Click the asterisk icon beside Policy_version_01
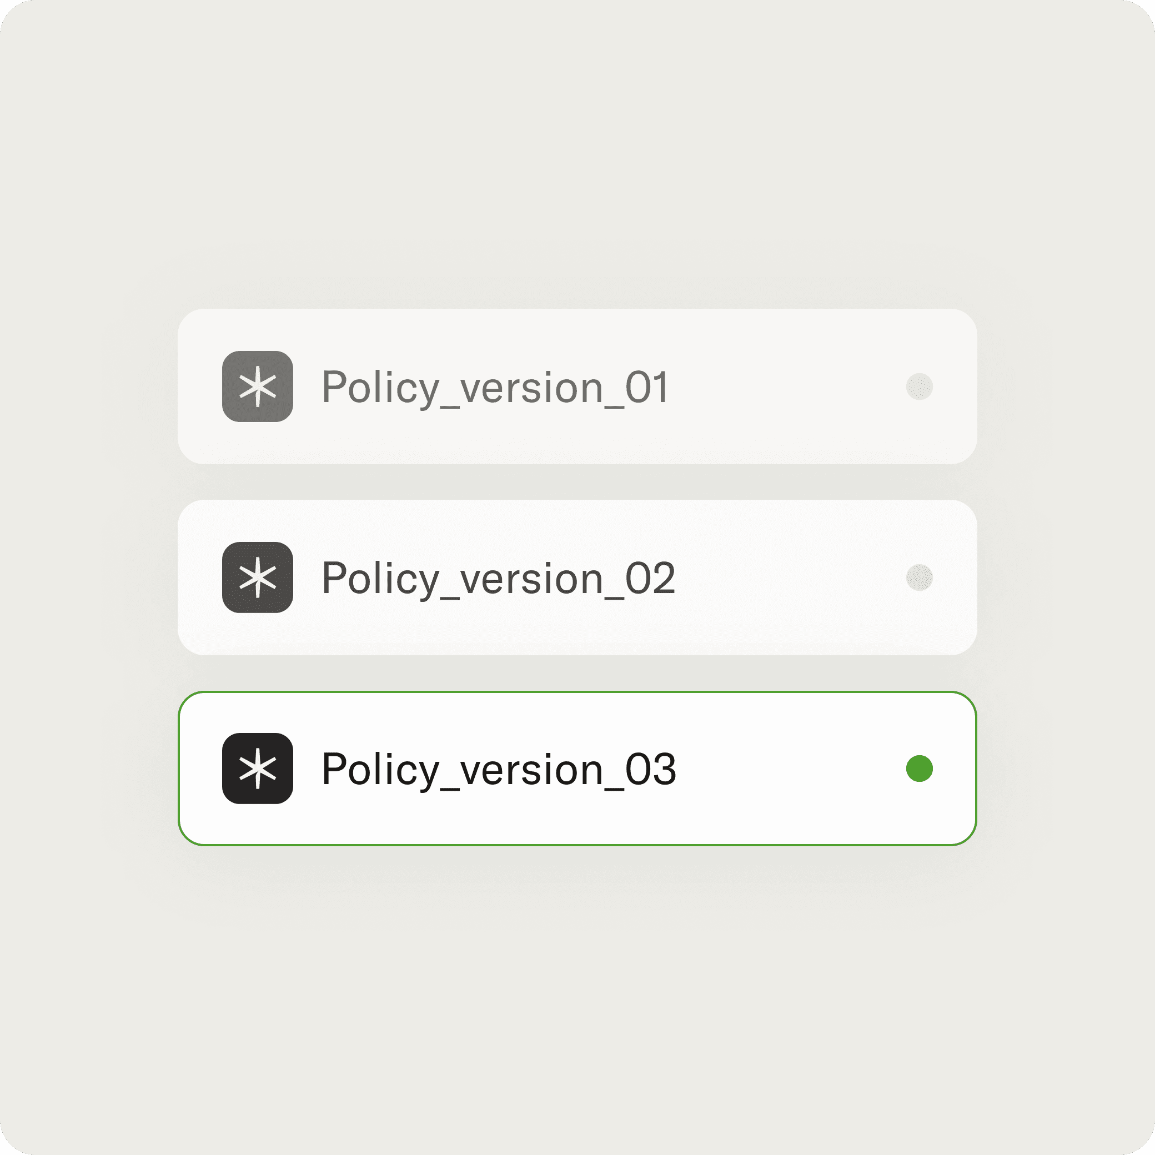Viewport: 1155px width, 1155px height. [x=258, y=386]
